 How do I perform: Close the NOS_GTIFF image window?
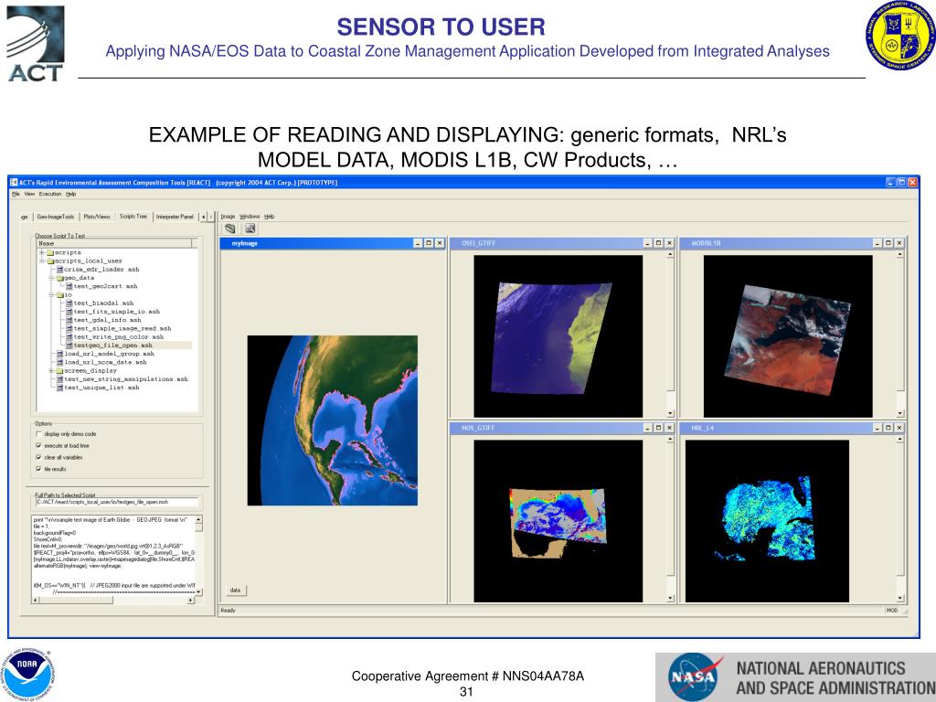click(x=669, y=428)
